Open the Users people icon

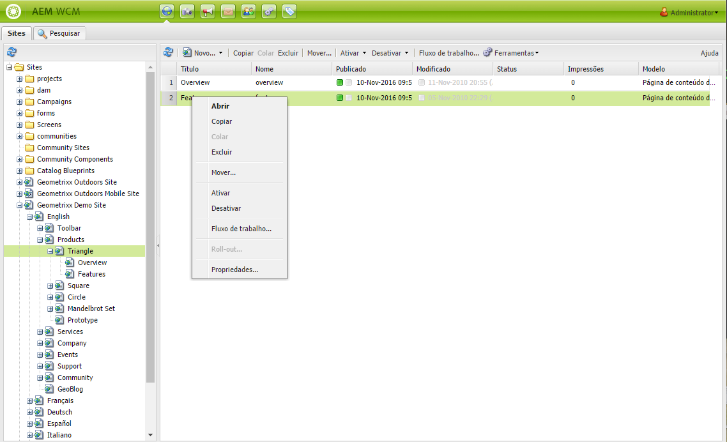click(249, 11)
